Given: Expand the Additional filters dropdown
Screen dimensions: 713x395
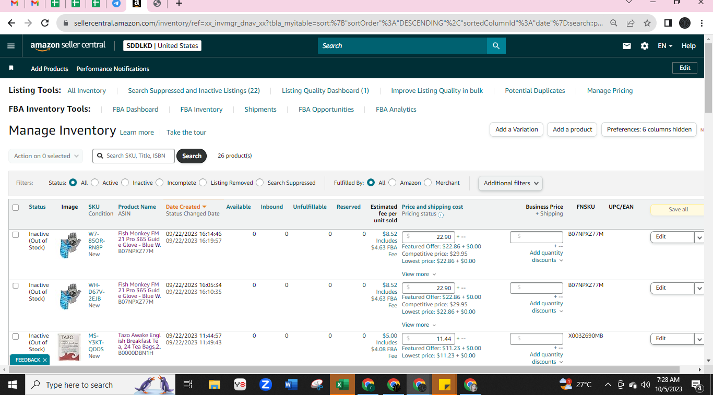Looking at the screenshot, I should click(x=510, y=183).
